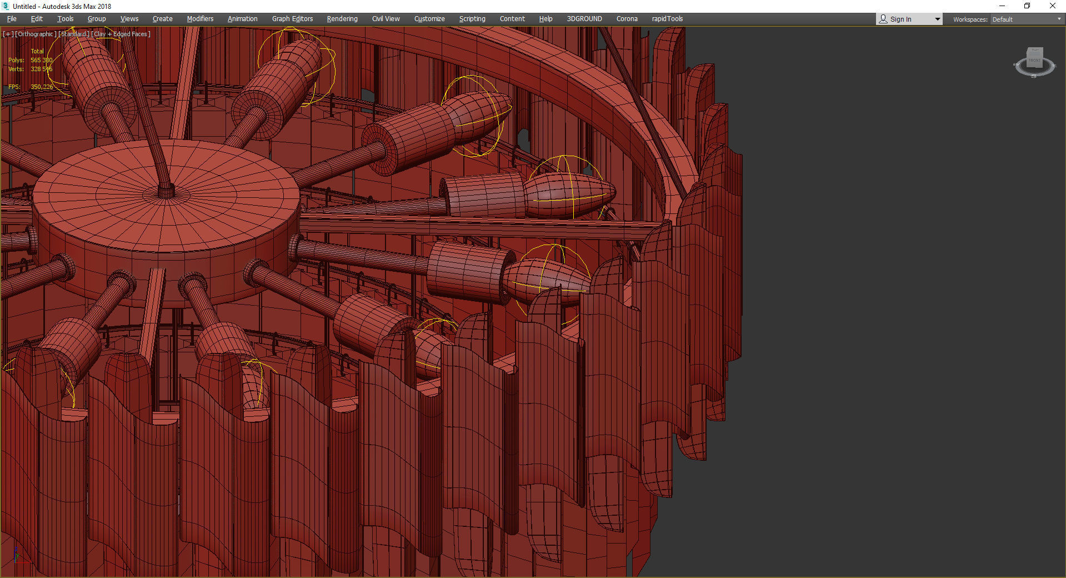This screenshot has height=578, width=1066.
Task: Open the Help menu
Action: [545, 19]
